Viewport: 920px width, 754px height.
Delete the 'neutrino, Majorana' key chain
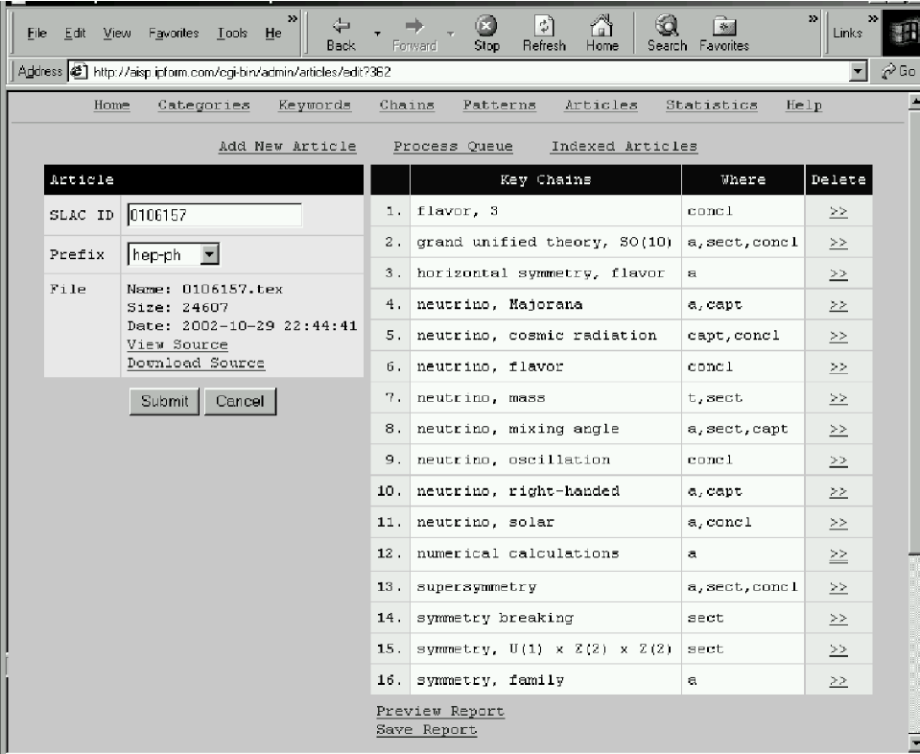(x=837, y=305)
